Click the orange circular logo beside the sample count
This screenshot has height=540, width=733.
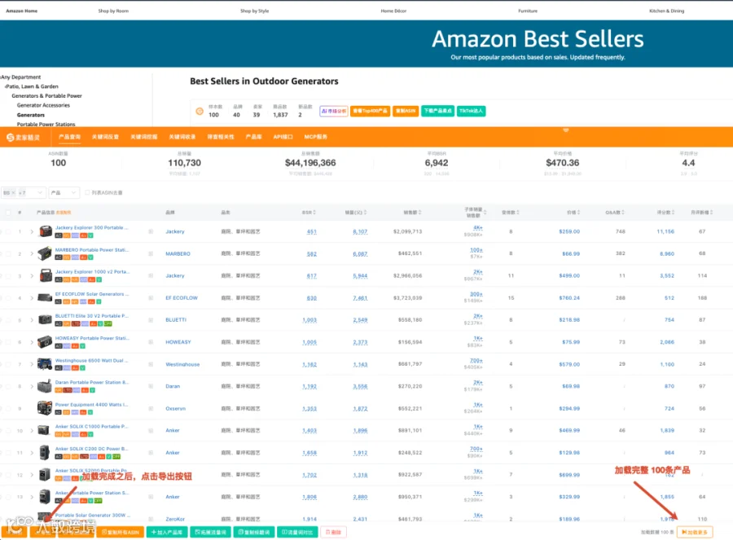click(200, 112)
